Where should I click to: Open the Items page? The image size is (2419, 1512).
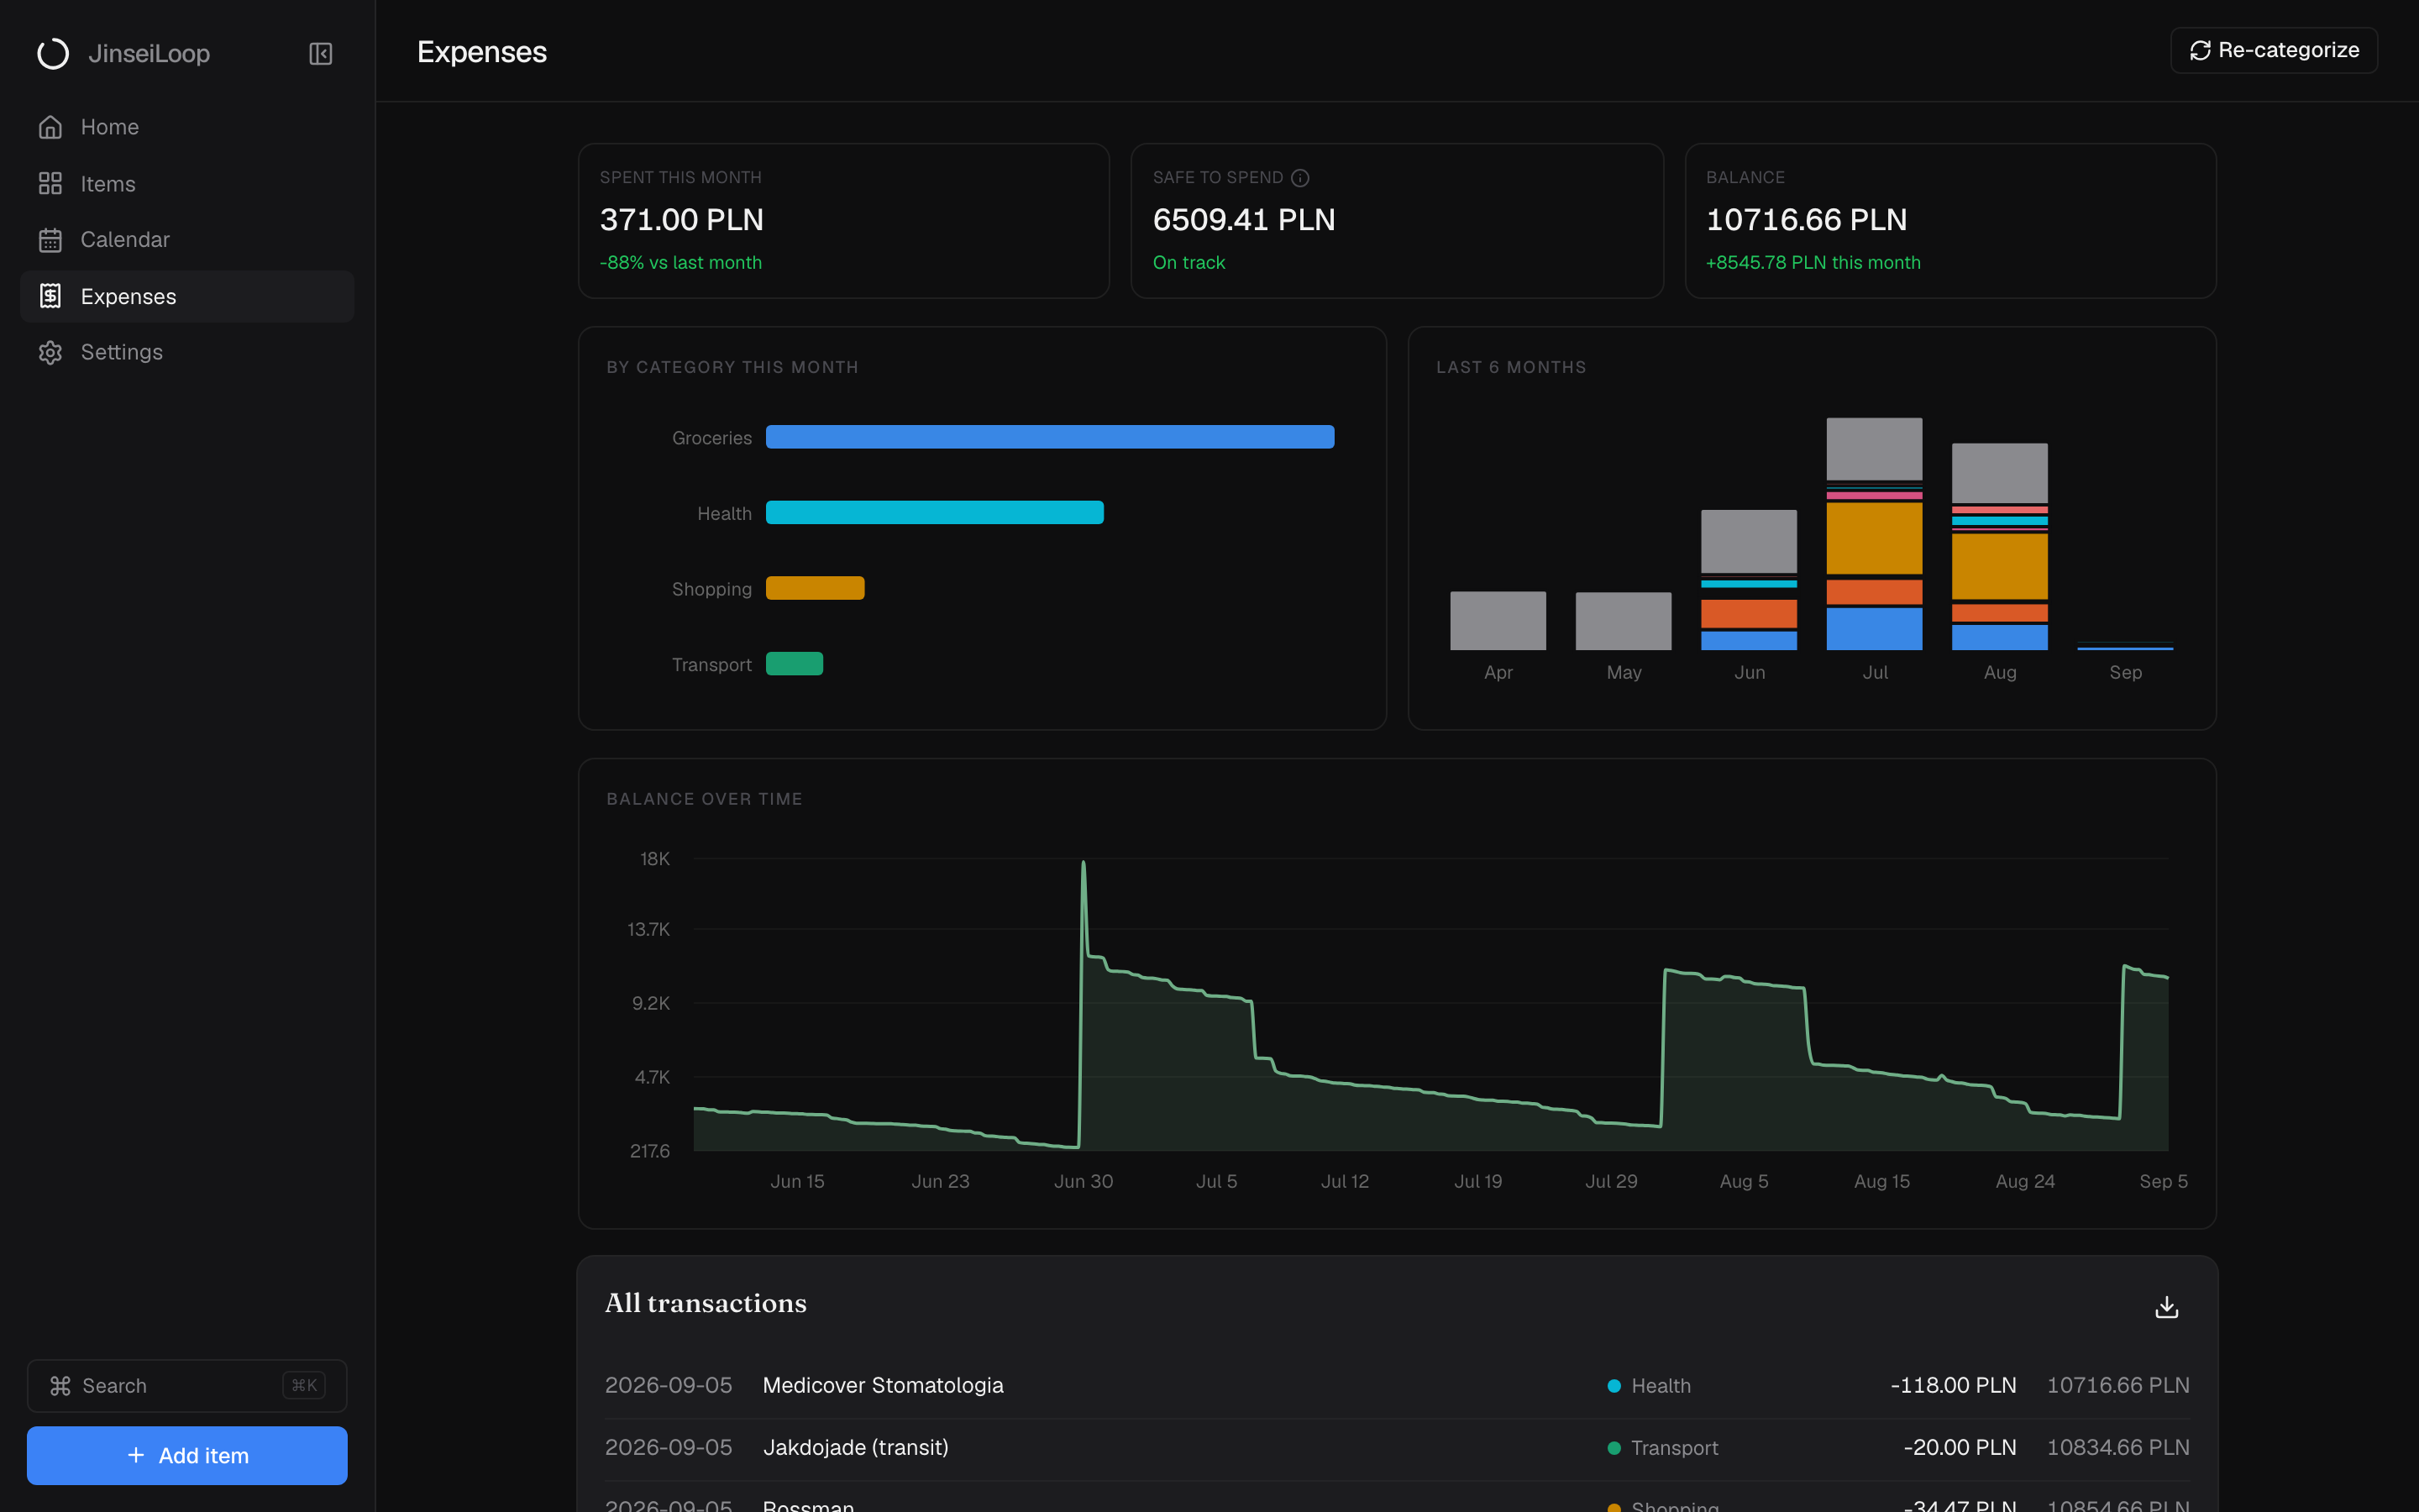(187, 183)
